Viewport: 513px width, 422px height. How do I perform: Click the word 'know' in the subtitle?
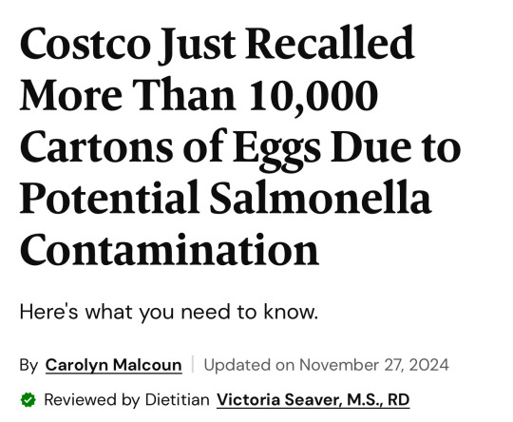coord(291,312)
